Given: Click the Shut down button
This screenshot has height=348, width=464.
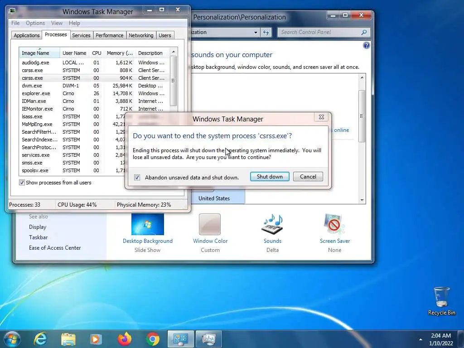Looking at the screenshot, I should coord(270,177).
